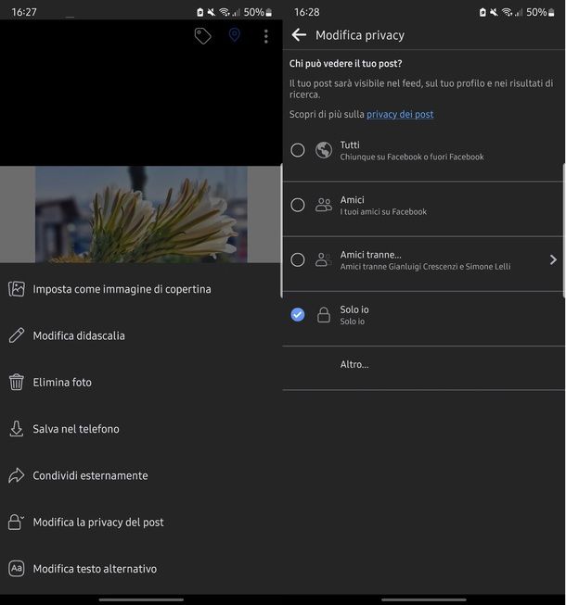
Task: Go back using the Modifica privacy arrow
Action: click(x=299, y=35)
